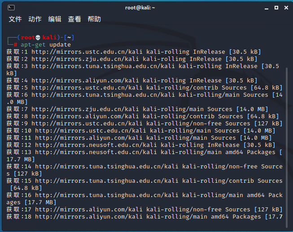Screen dimensions: 293x232
Task: Click line 获取:18 aliyun main amd64 Packages
Action: click(x=144, y=217)
